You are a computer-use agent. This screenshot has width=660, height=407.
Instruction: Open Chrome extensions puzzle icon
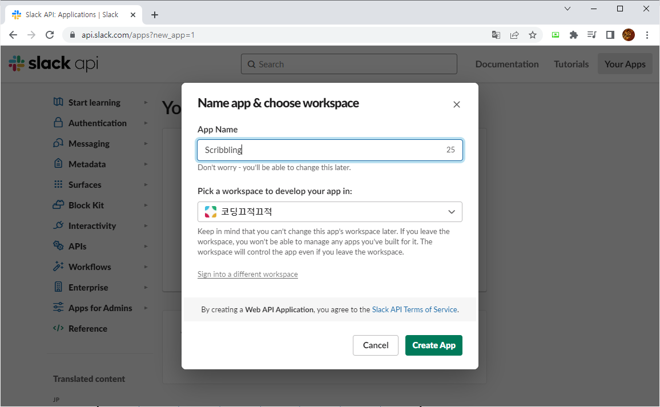click(574, 35)
